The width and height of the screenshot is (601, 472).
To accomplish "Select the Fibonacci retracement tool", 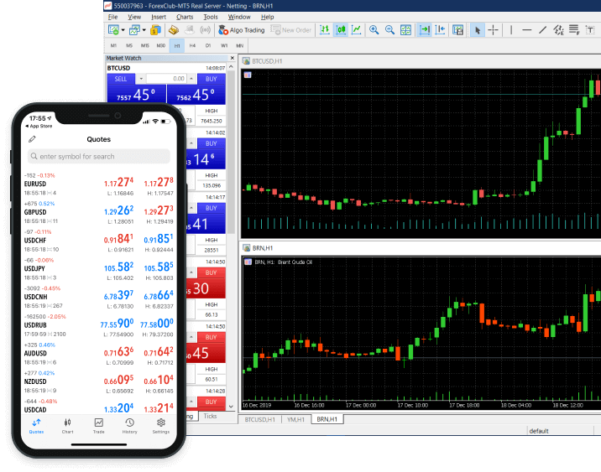I will point(574,30).
